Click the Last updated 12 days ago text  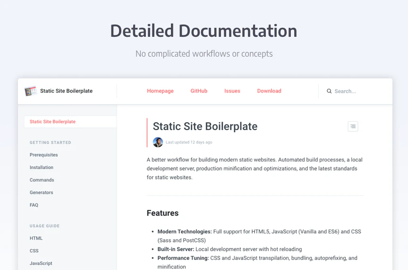(189, 142)
